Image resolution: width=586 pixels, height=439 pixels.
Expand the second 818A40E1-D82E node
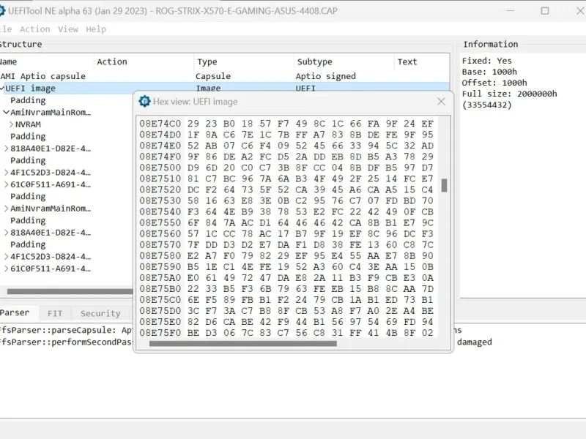pyautogui.click(x=6, y=233)
